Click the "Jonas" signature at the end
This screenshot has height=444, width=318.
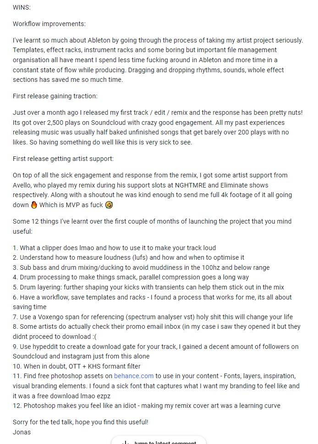point(22,432)
